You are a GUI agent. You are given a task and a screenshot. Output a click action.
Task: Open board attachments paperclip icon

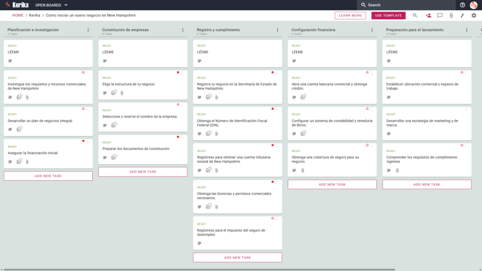[x=451, y=16]
